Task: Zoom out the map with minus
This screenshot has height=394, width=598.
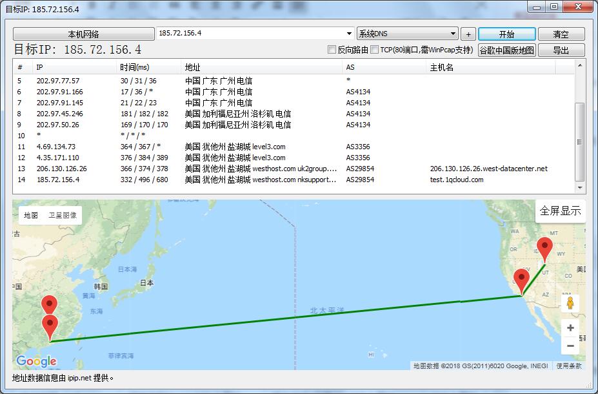Action: [x=570, y=346]
